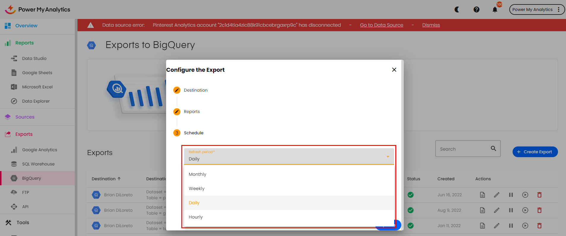This screenshot has width=566, height=236.
Task: Edit the Destination step pencil icon
Action: (x=177, y=90)
